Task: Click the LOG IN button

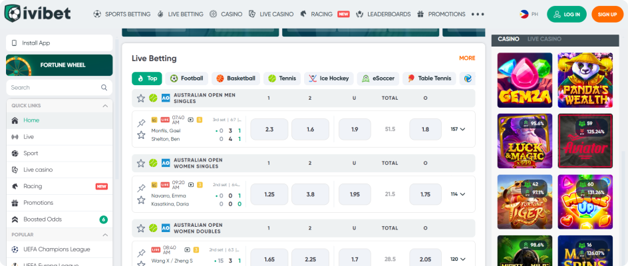Action: click(567, 14)
